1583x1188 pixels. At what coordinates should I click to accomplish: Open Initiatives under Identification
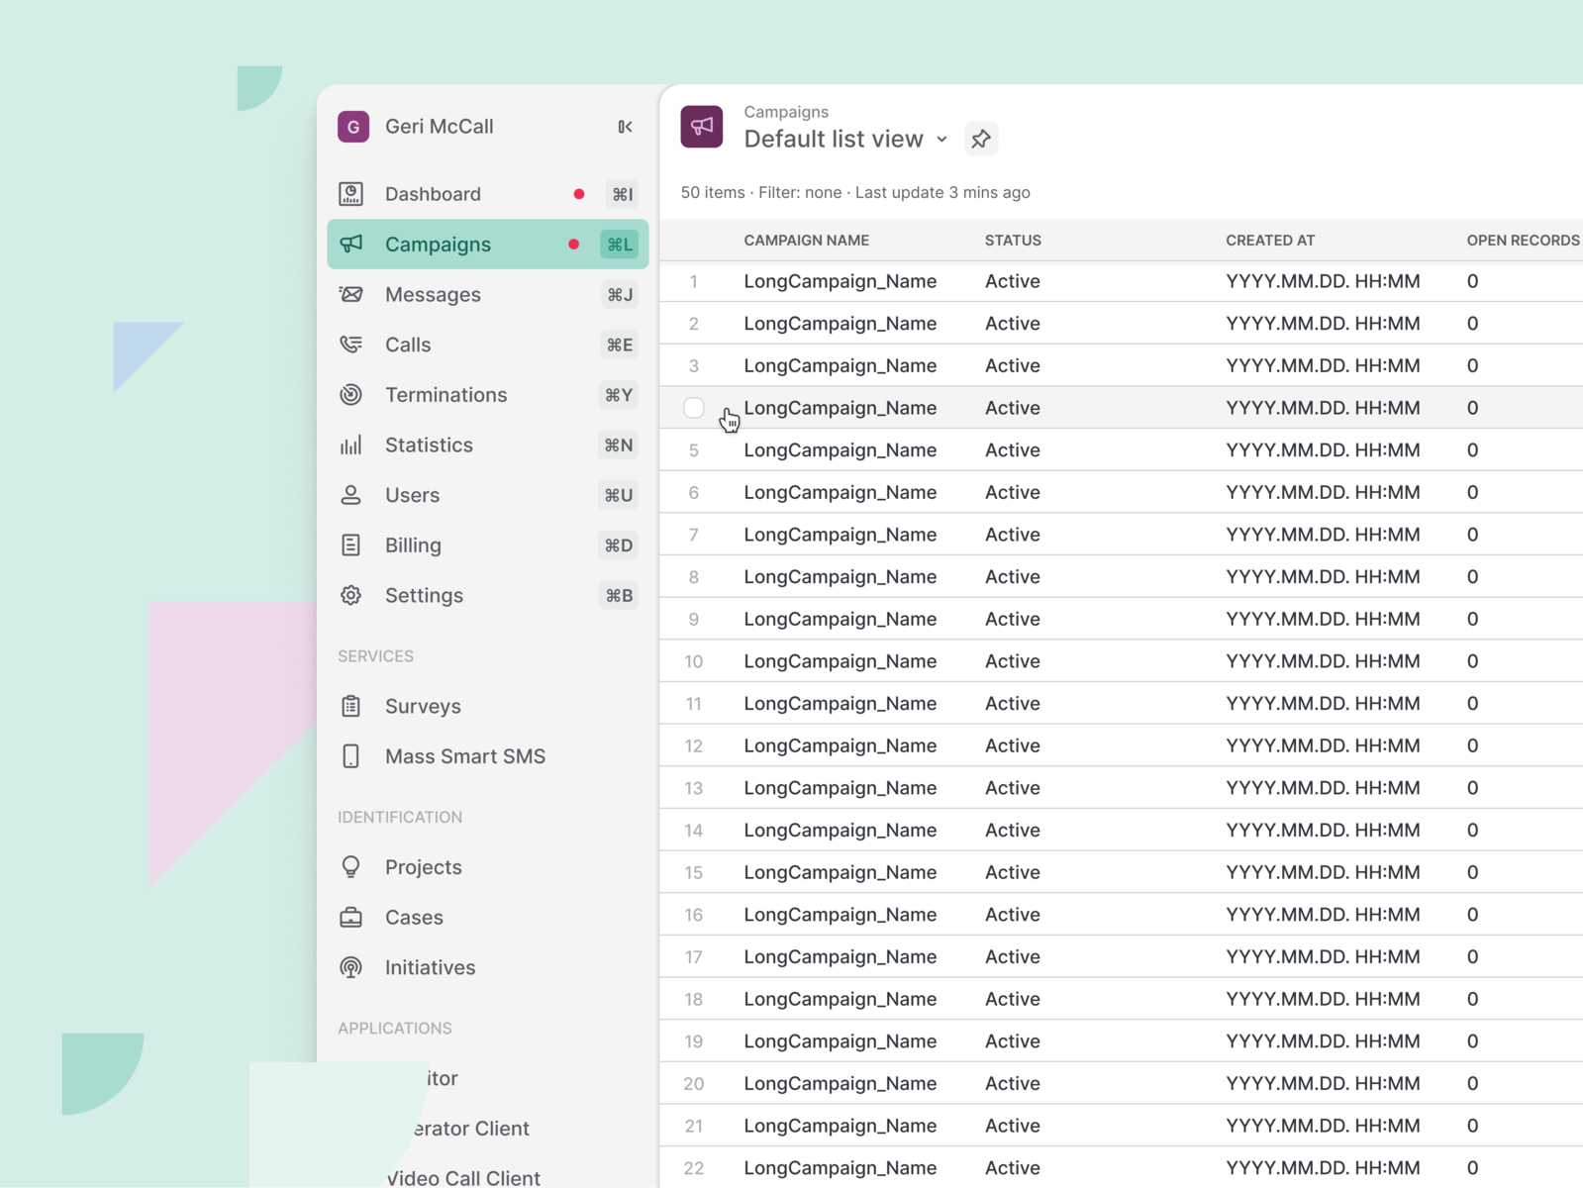pyautogui.click(x=488, y=967)
